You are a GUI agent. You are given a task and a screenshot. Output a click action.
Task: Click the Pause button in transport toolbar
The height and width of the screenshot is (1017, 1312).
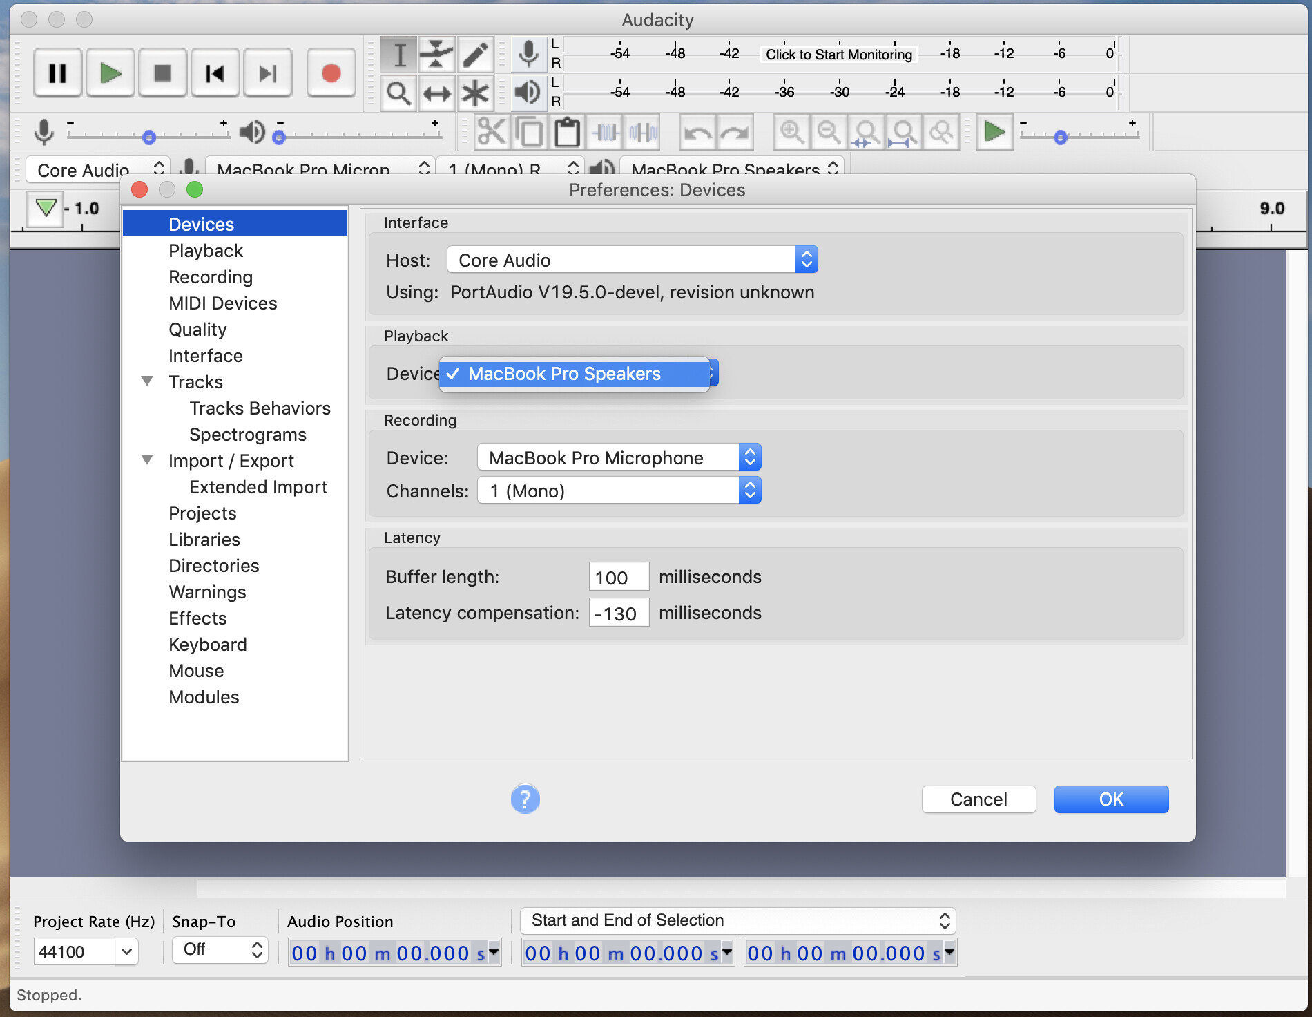[x=58, y=73]
